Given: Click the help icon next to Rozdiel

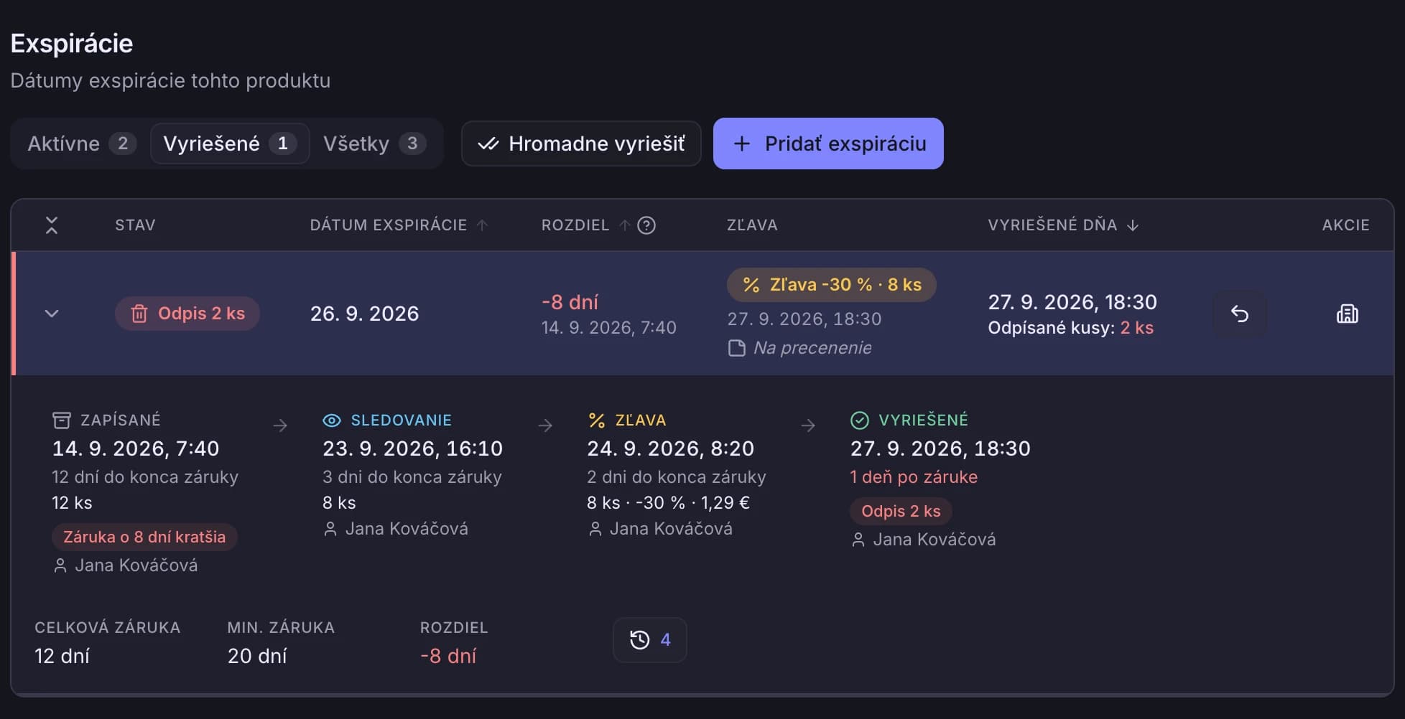Looking at the screenshot, I should point(646,225).
